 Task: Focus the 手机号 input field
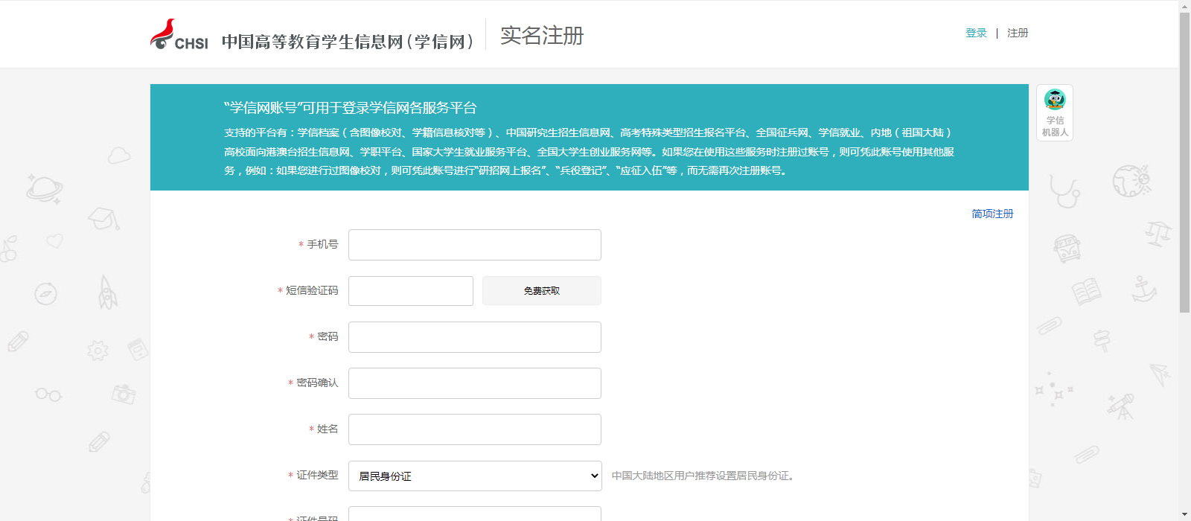(x=475, y=245)
